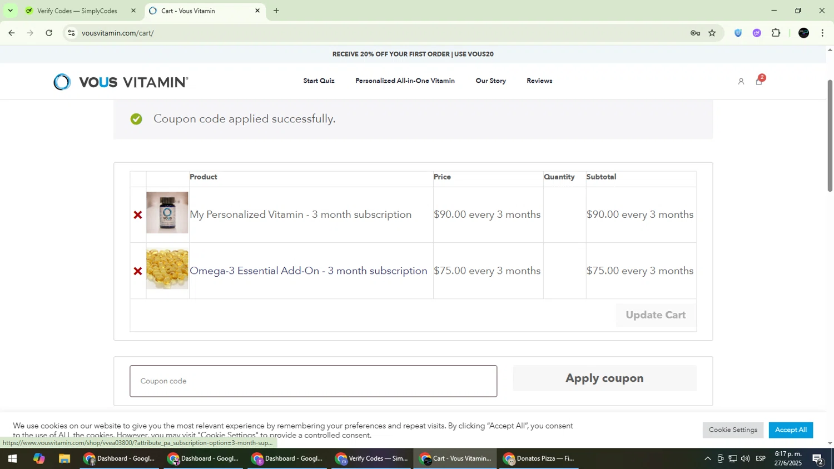Screen dimensions: 834x469
Task: Click the Coupon code input field
Action: (314, 381)
